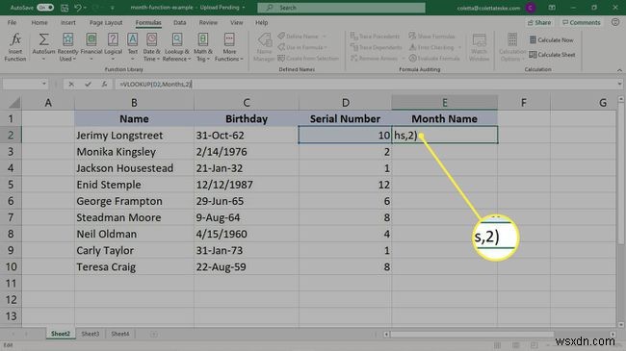626x351 pixels.
Task: Click the Comments button
Action: pyautogui.click(x=582, y=23)
